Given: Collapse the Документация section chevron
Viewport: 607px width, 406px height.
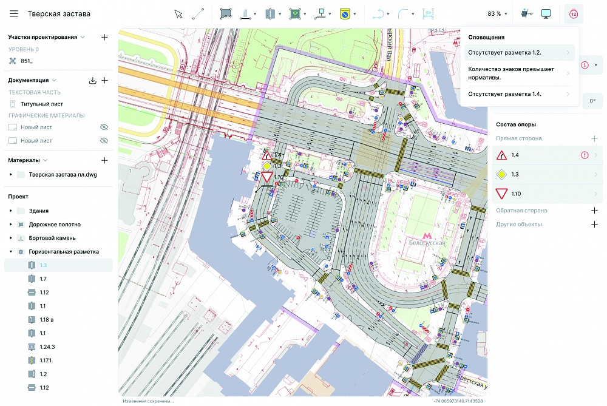Looking at the screenshot, I should tap(54, 81).
